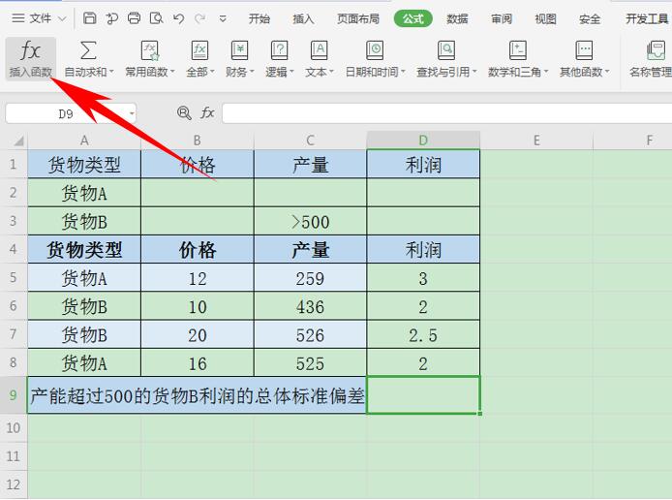
Task: Select cell B7 with value 20
Action: (198, 334)
